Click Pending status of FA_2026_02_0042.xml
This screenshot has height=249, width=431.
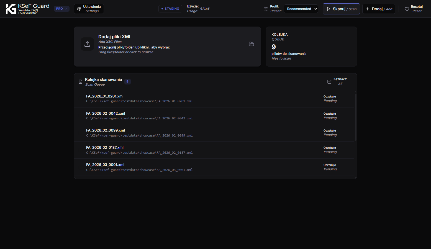[330, 116]
